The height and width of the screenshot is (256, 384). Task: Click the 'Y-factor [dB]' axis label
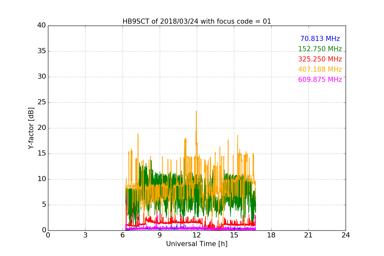tap(31, 128)
